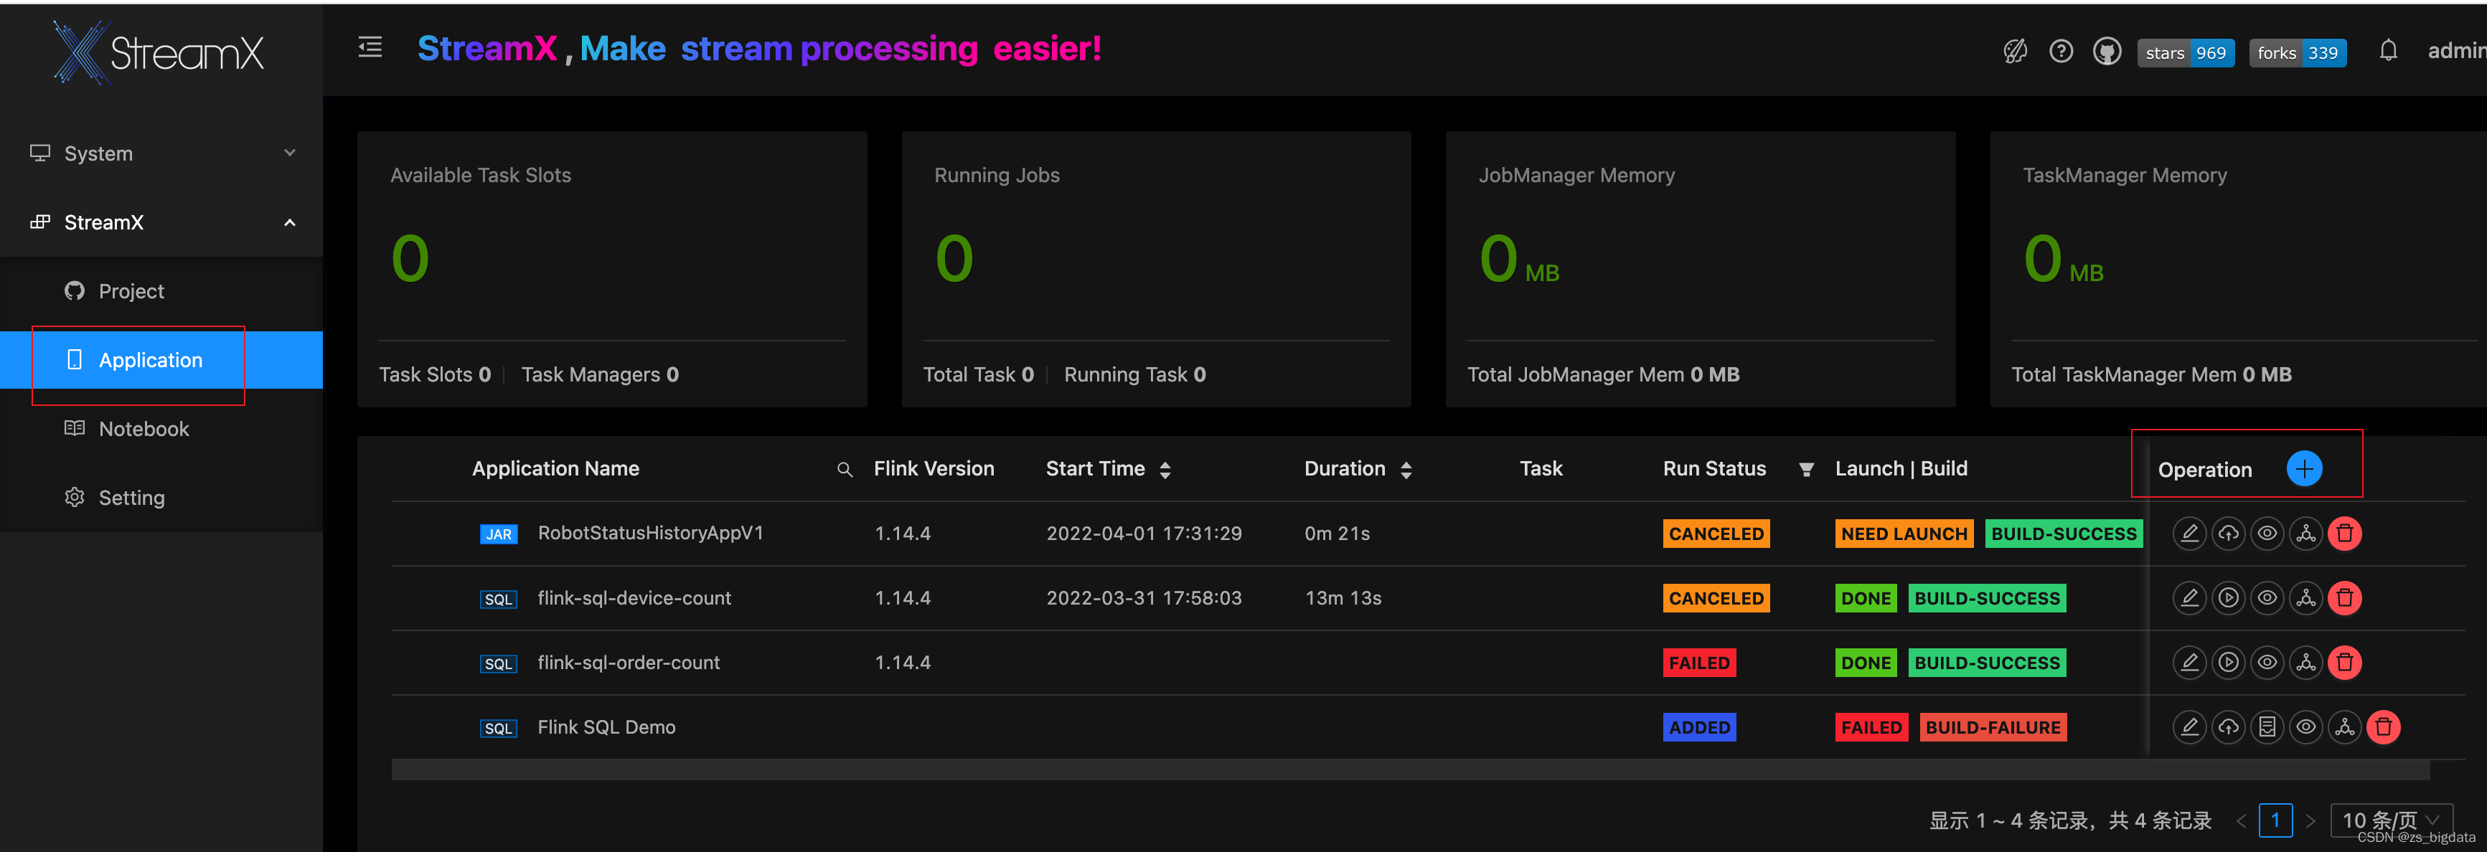Click the blue plus add application button
This screenshot has width=2487, height=852.
click(2303, 469)
